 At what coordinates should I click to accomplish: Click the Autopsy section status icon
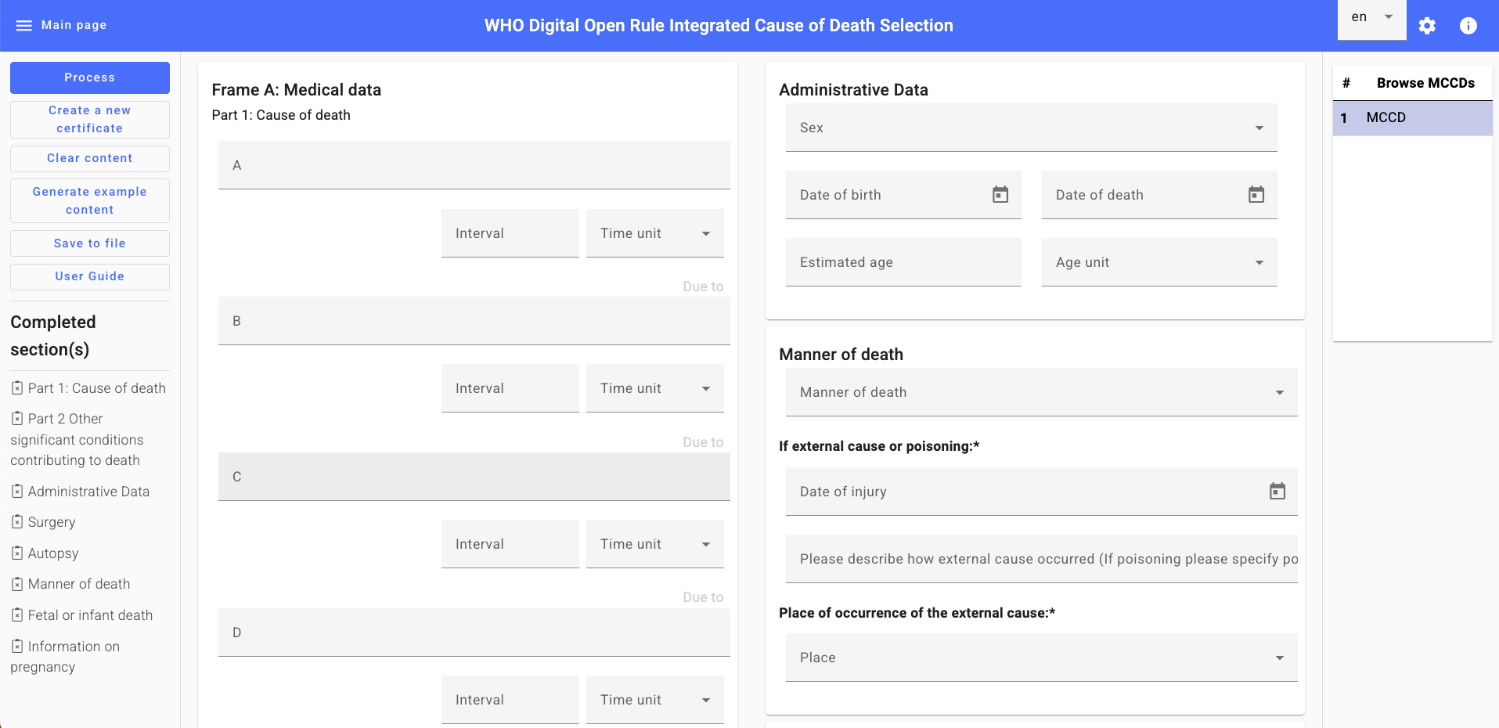point(17,553)
